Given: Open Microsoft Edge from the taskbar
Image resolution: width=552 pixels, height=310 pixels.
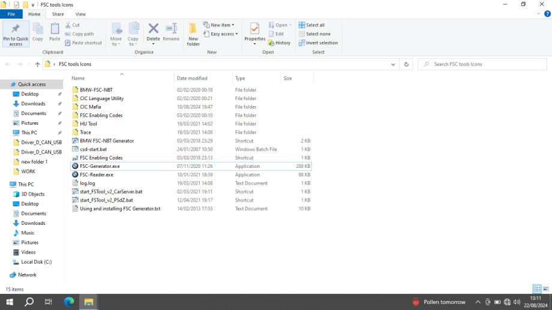Looking at the screenshot, I should 69,302.
